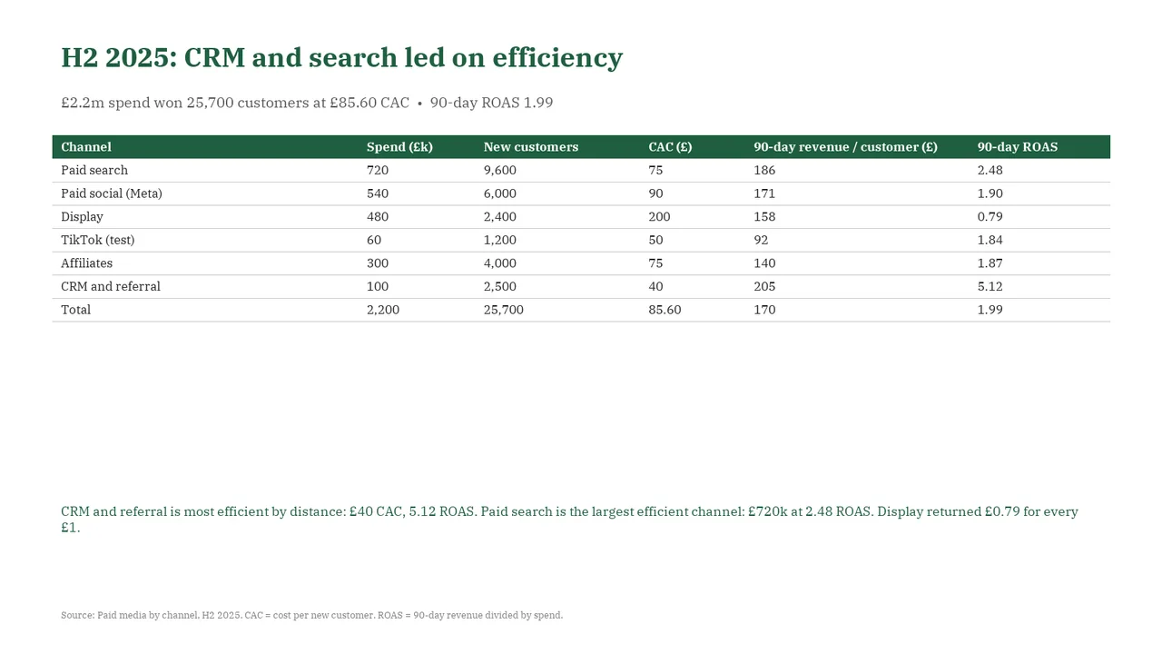Select the green takeaway paragraph about efficiency

pos(569,520)
